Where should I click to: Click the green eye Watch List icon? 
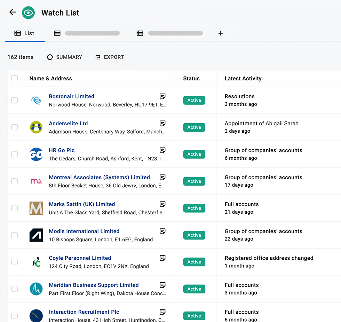click(29, 13)
